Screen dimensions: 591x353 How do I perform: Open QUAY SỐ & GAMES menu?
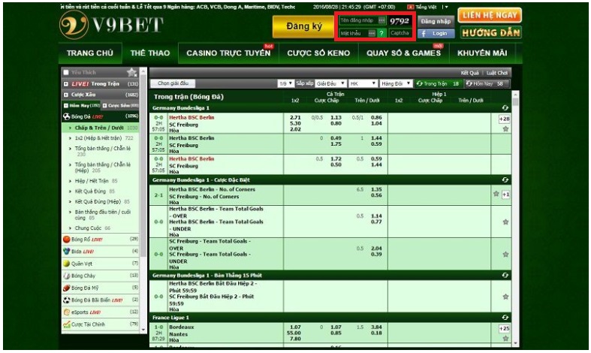404,53
